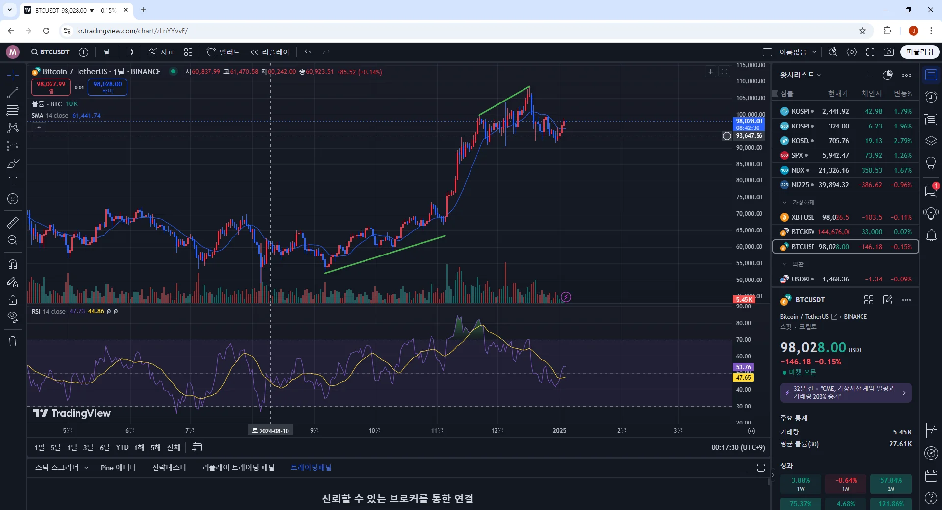Click the blue buy price button
942x510 pixels.
[x=107, y=87]
